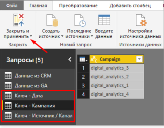Click the ABC data type icon
The height and width of the screenshot is (128, 164).
pyautogui.click(x=94, y=59)
